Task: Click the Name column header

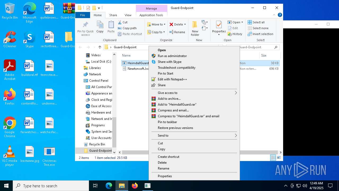Action: pyautogui.click(x=126, y=55)
